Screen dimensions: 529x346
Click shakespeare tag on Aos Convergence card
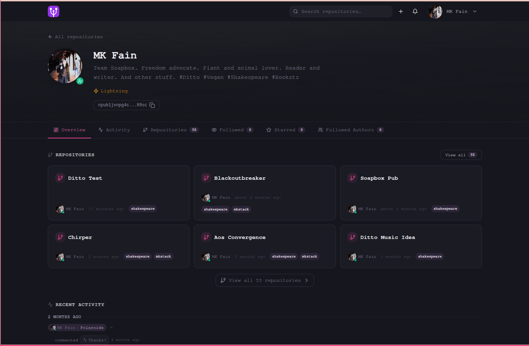(x=284, y=256)
